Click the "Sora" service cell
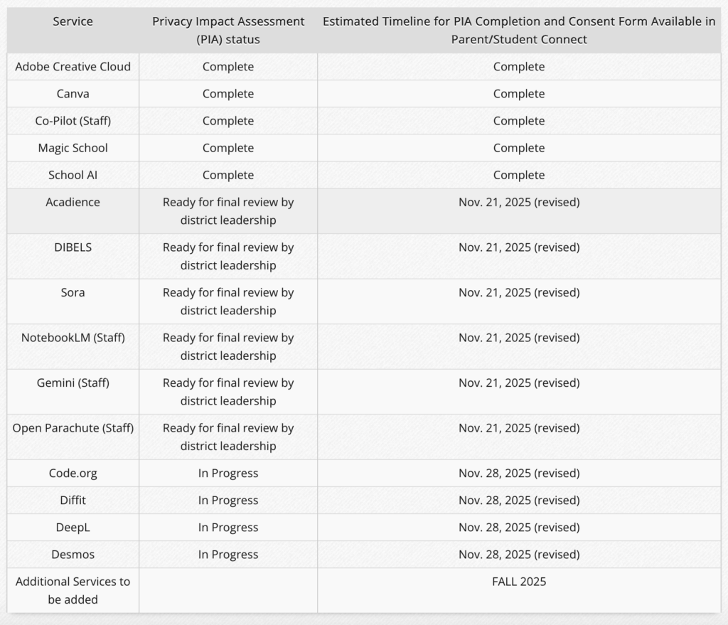The image size is (728, 625). (73, 293)
